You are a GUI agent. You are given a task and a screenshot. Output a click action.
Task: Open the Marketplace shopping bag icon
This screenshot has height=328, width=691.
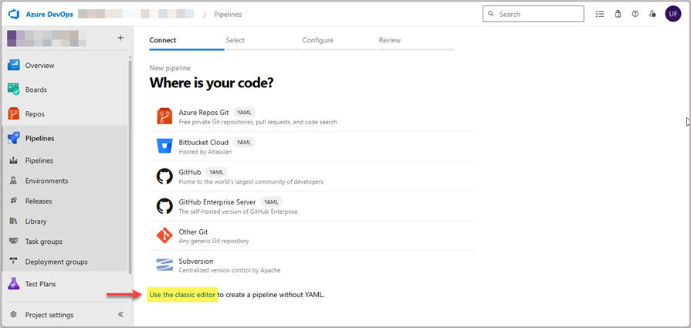[618, 14]
